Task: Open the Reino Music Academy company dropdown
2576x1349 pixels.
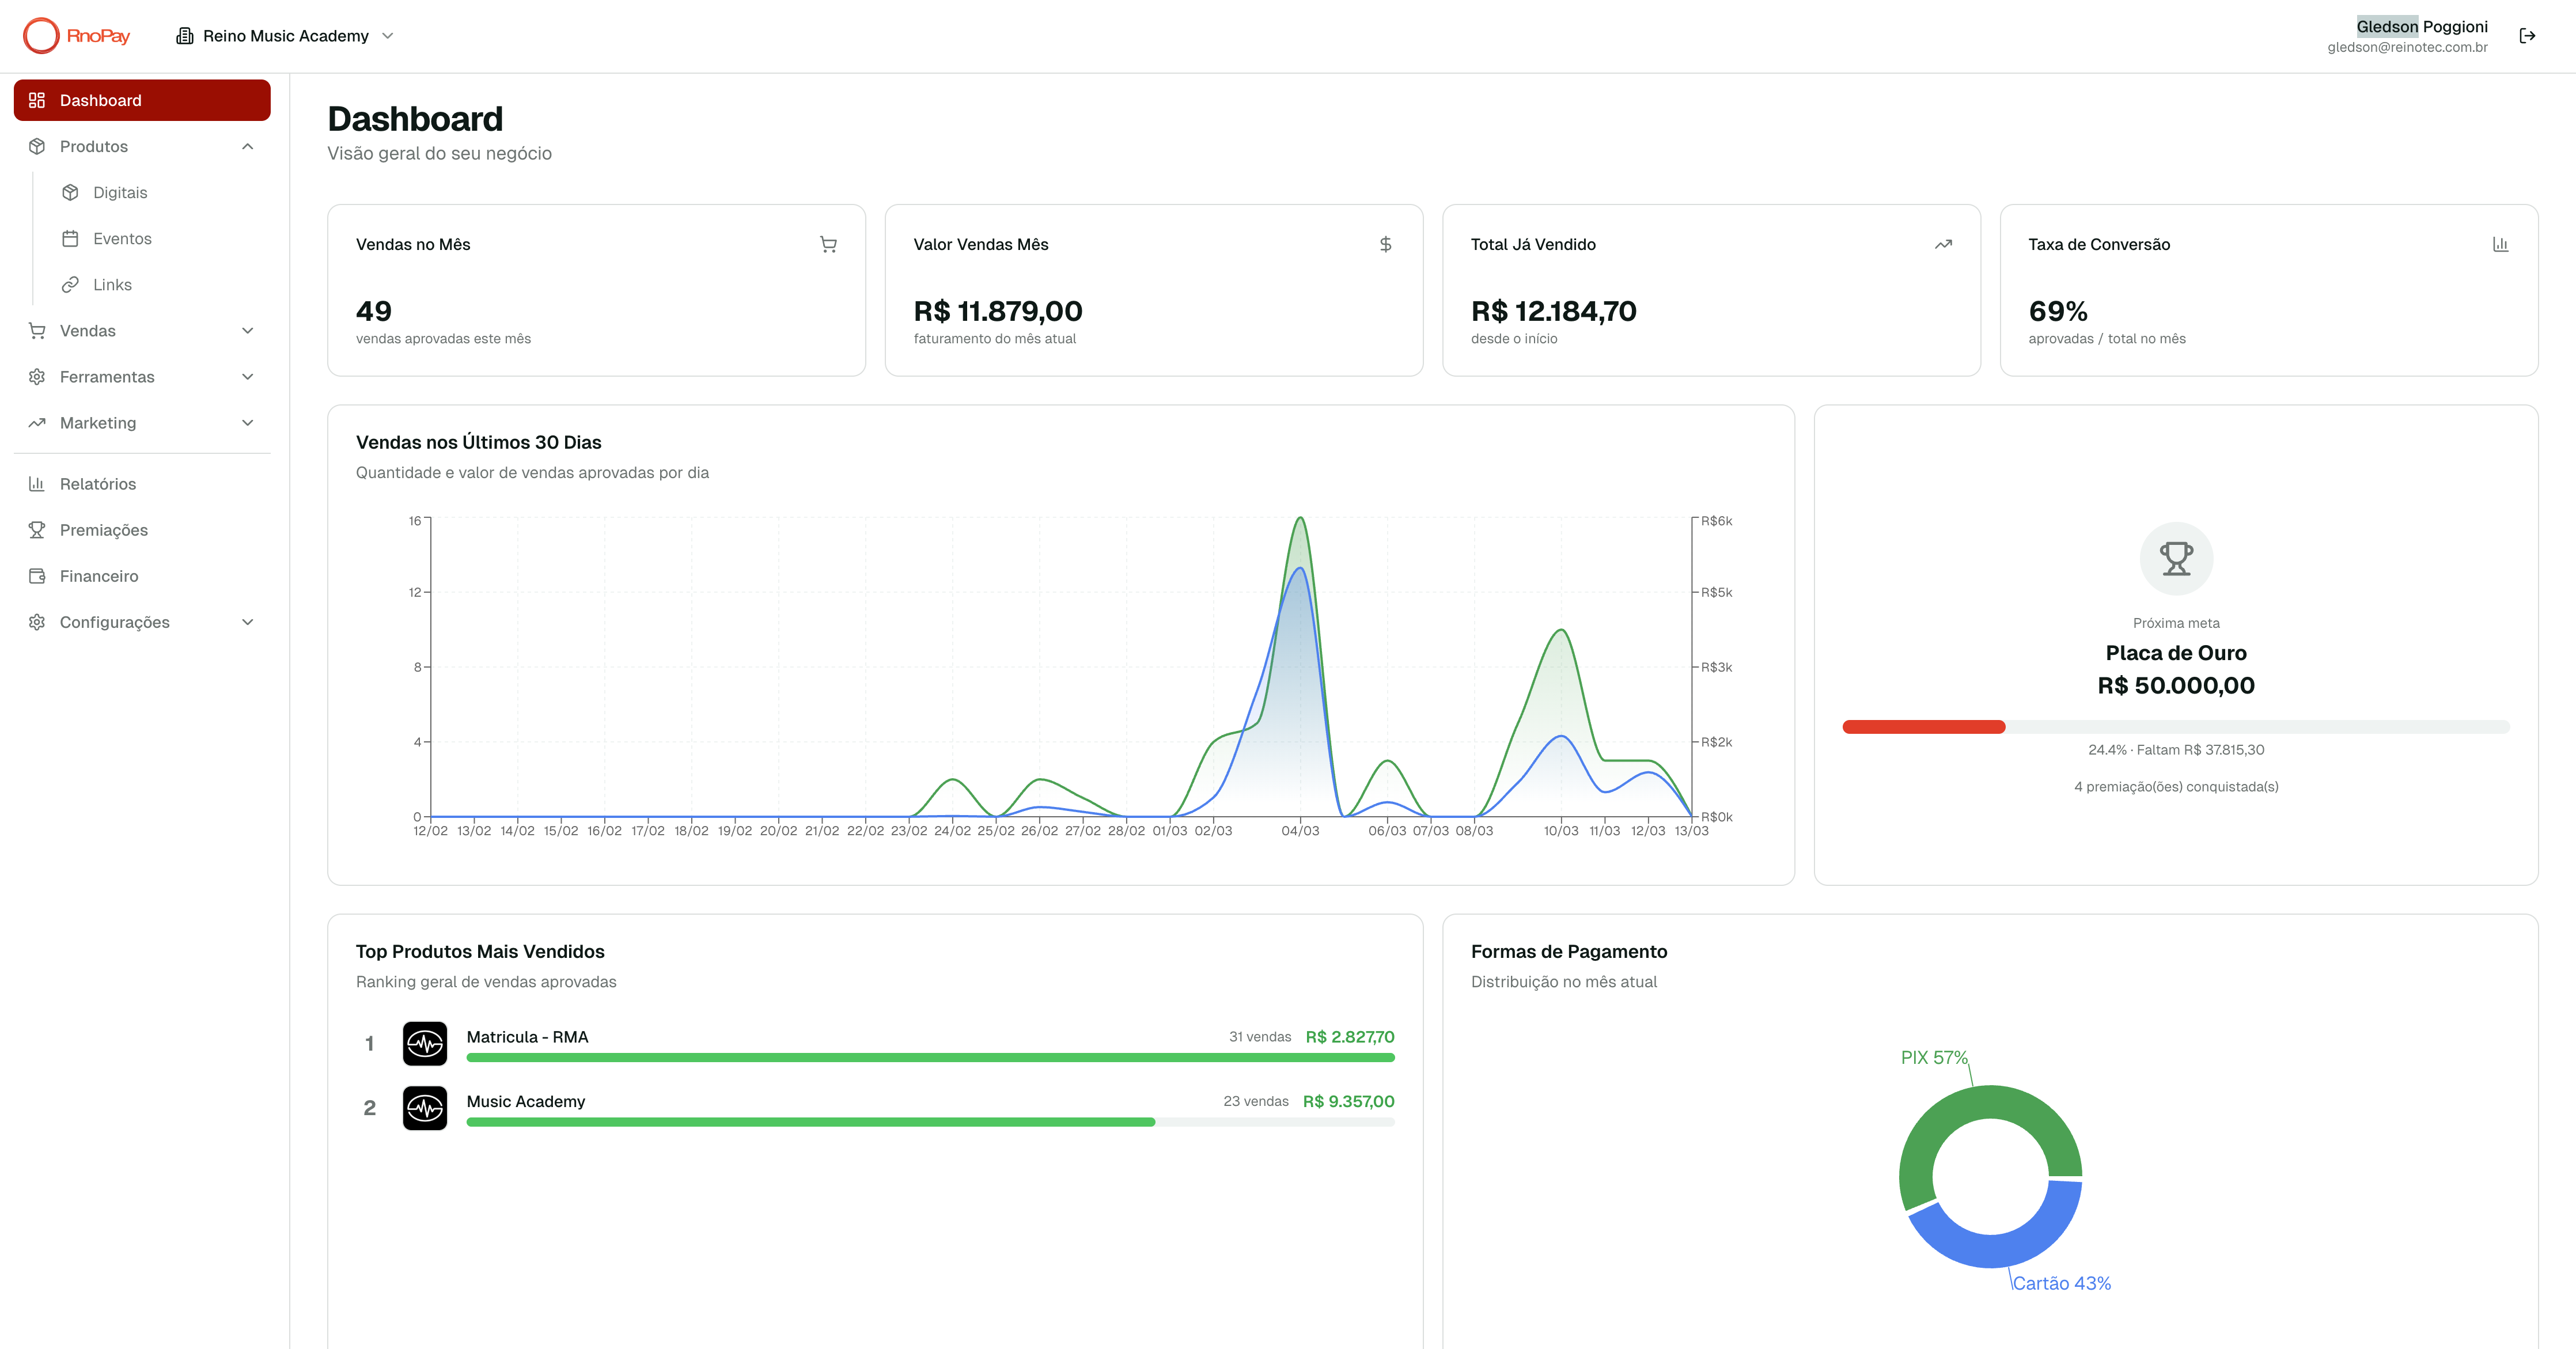Action: [286, 36]
